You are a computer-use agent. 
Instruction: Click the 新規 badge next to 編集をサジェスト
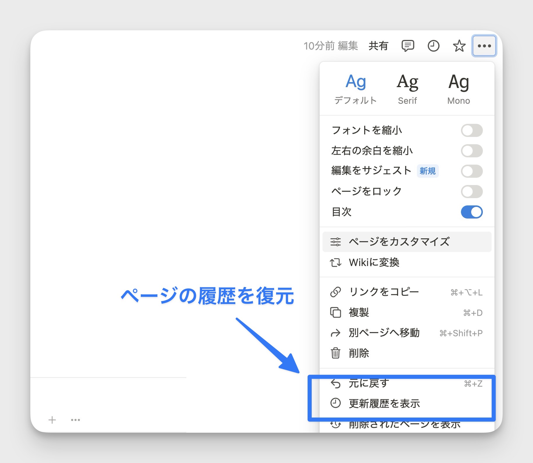pyautogui.click(x=427, y=171)
